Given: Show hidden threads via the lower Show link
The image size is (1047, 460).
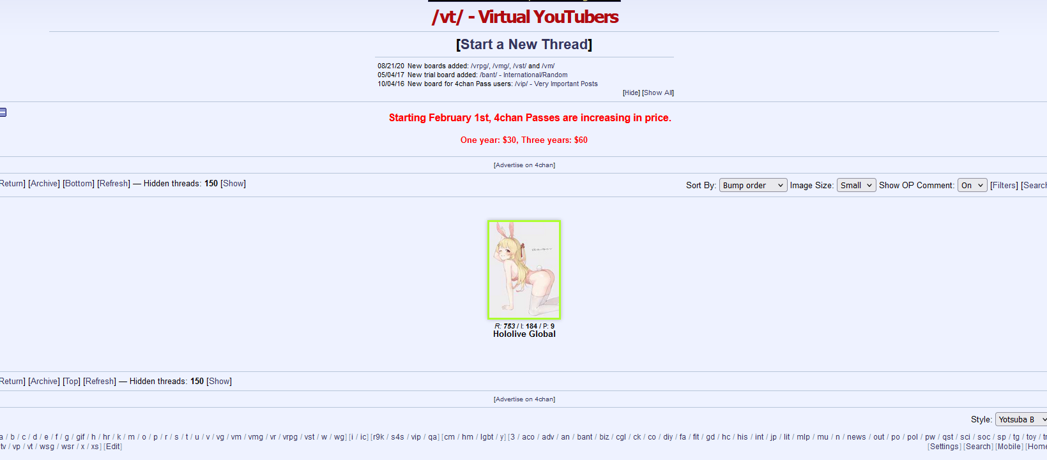Looking at the screenshot, I should [x=219, y=382].
